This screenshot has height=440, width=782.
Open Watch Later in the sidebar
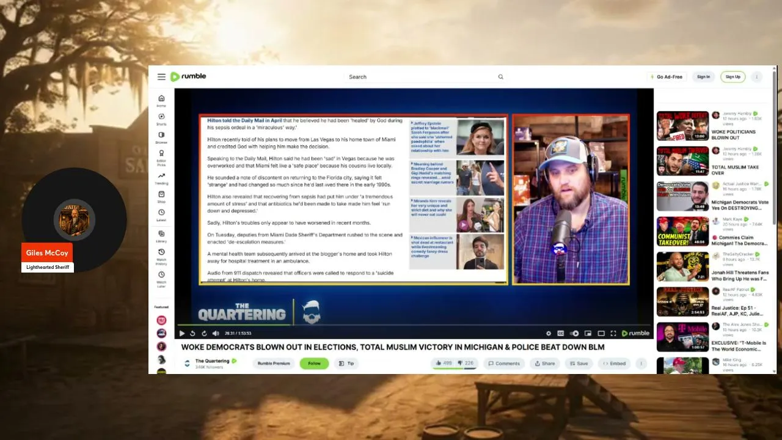[x=161, y=279]
